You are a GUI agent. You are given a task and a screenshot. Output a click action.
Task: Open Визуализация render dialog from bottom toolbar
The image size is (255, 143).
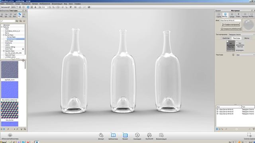pyautogui.click(x=161, y=136)
